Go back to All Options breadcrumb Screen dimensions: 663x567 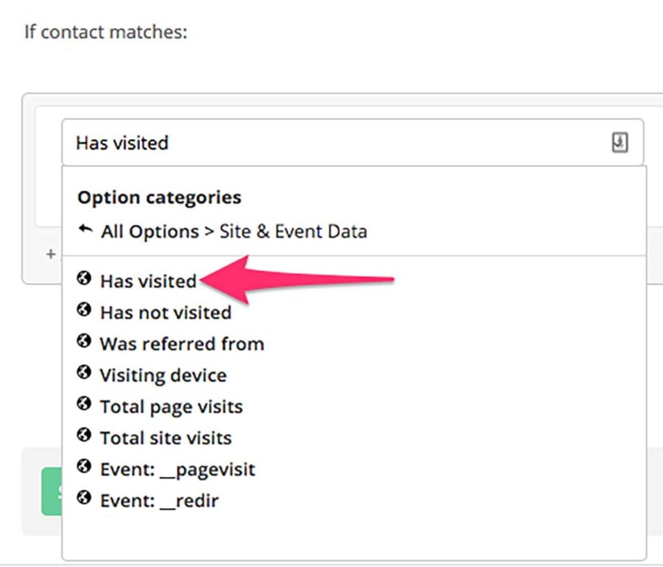[150, 232]
